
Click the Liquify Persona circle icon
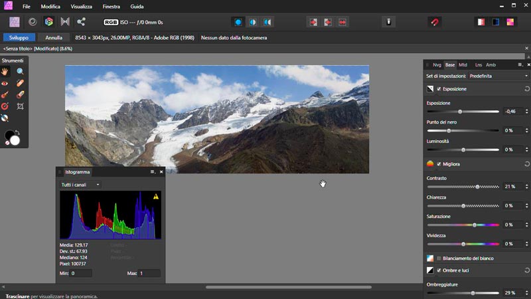[x=33, y=22]
